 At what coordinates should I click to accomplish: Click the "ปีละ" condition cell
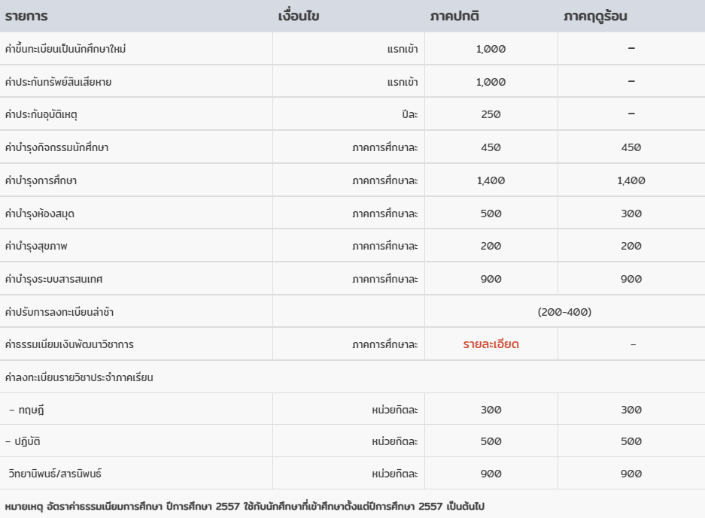coord(410,114)
